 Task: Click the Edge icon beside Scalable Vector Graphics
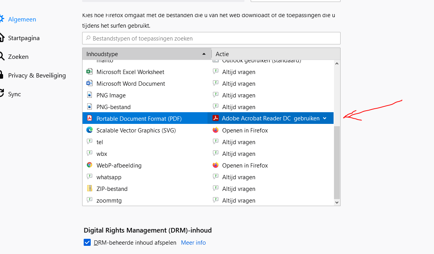click(x=90, y=130)
